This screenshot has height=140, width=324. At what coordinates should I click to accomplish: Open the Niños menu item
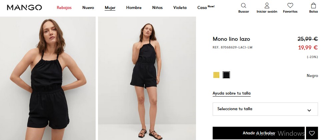click(x=157, y=8)
